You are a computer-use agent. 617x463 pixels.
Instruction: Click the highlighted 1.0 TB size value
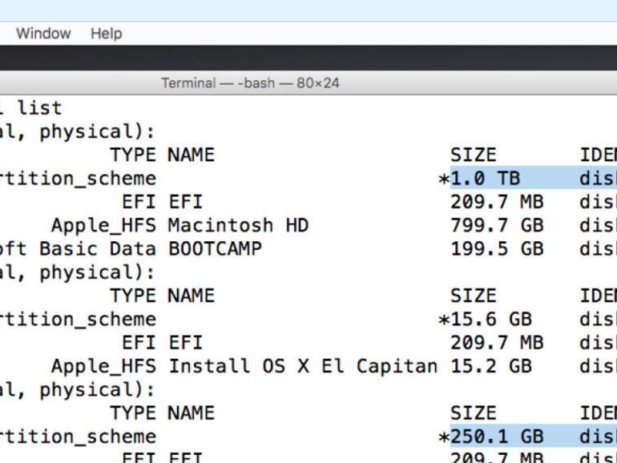[484, 179]
